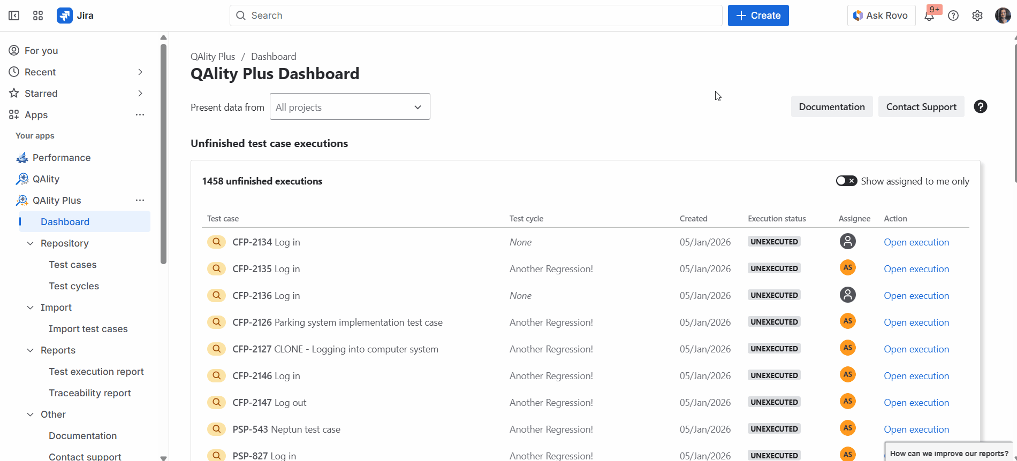Open the app switcher grid icon
Viewport: 1017px width, 461px height.
point(38,16)
